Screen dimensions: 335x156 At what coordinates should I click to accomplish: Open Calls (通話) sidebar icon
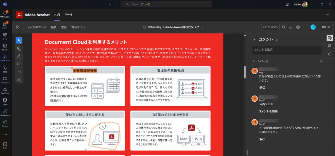[5, 69]
